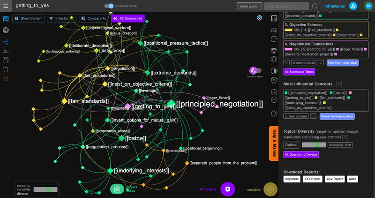
Task: Click the InfraNodus logo link
Action: [x=334, y=6]
